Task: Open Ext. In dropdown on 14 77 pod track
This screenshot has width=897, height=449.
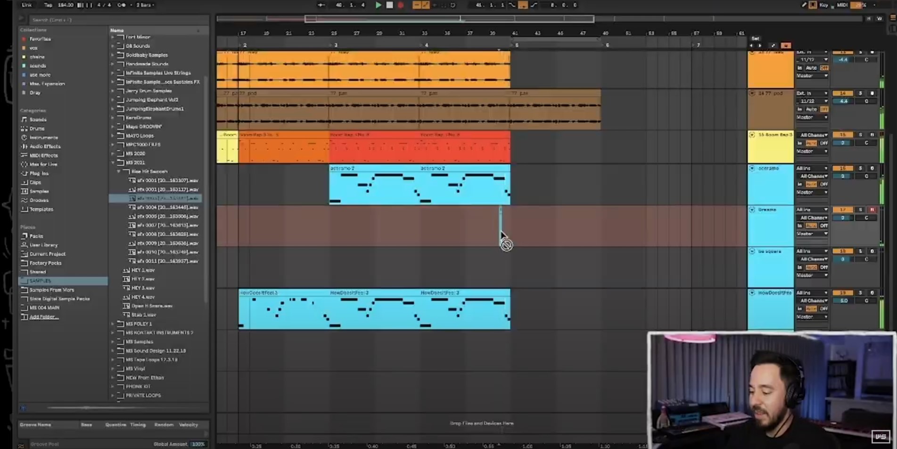Action: tap(812, 93)
